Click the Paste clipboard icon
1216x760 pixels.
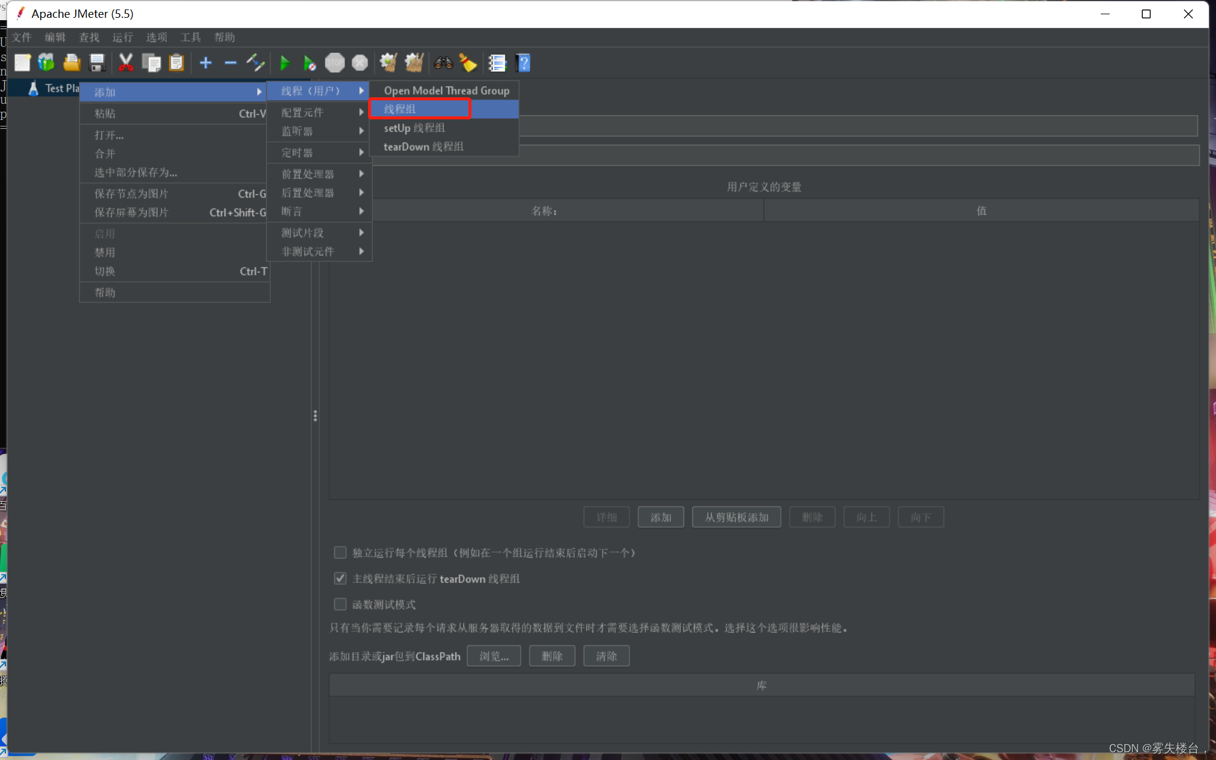[176, 62]
